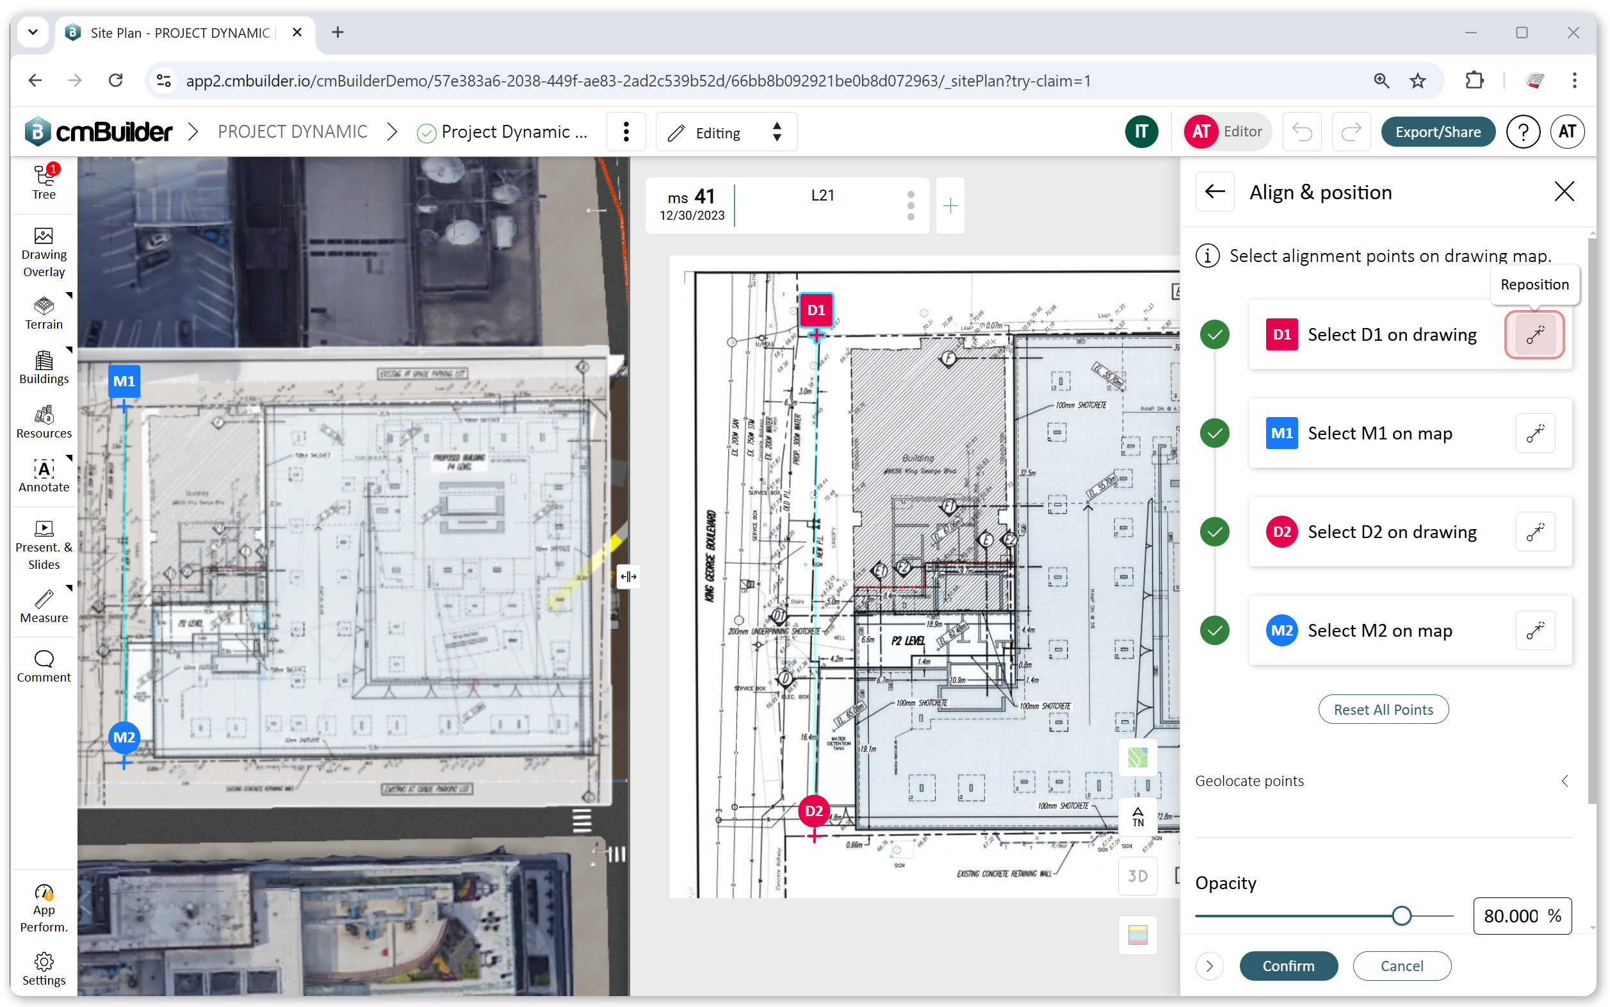Open the Buildings submenu arrow
The height and width of the screenshot is (1007, 1610).
(x=69, y=349)
